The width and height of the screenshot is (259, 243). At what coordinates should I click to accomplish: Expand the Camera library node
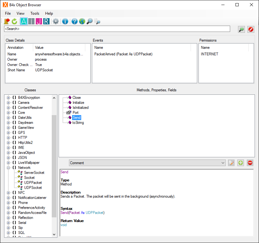8,103
